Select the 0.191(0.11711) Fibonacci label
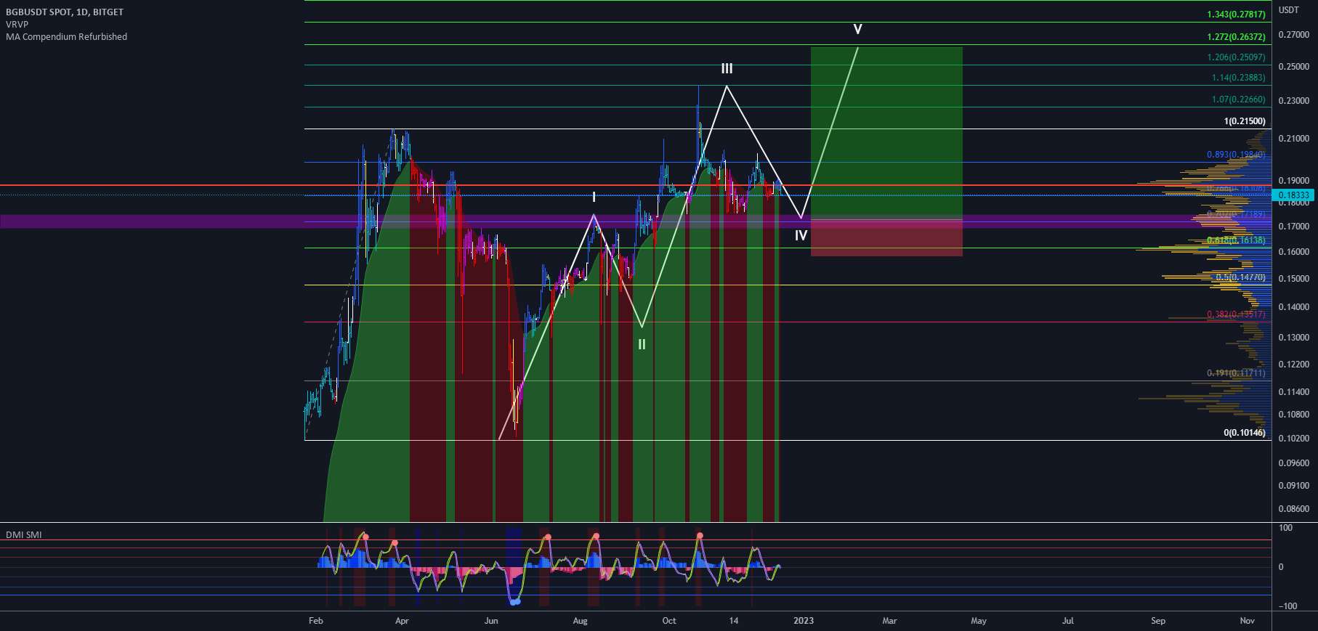The width and height of the screenshot is (1318, 631). (1236, 373)
